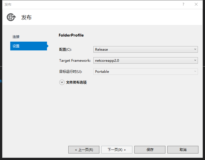Viewport: 205px width, 160px height.
Task: Click the 下一页(X) button
Action: (117, 150)
